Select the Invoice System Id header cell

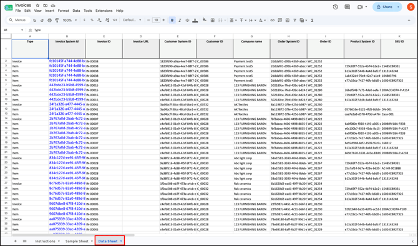(x=67, y=49)
